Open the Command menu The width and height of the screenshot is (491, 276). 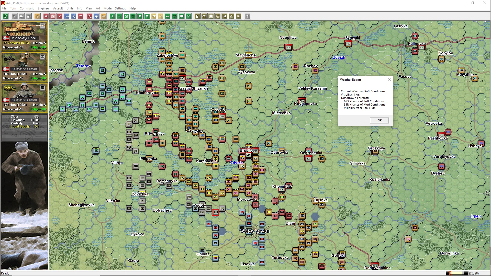27,8
